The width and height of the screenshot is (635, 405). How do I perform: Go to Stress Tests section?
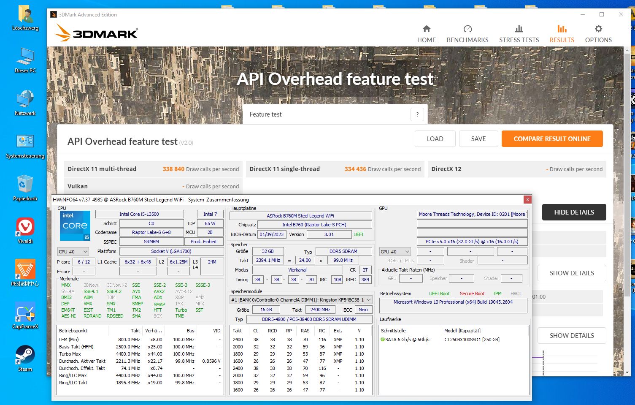(519, 34)
